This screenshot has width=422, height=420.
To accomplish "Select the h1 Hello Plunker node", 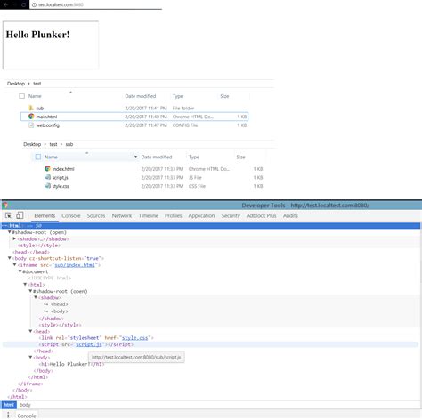I will 71,364.
